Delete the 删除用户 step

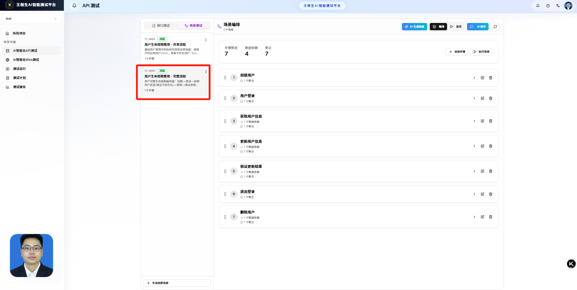[x=491, y=217]
